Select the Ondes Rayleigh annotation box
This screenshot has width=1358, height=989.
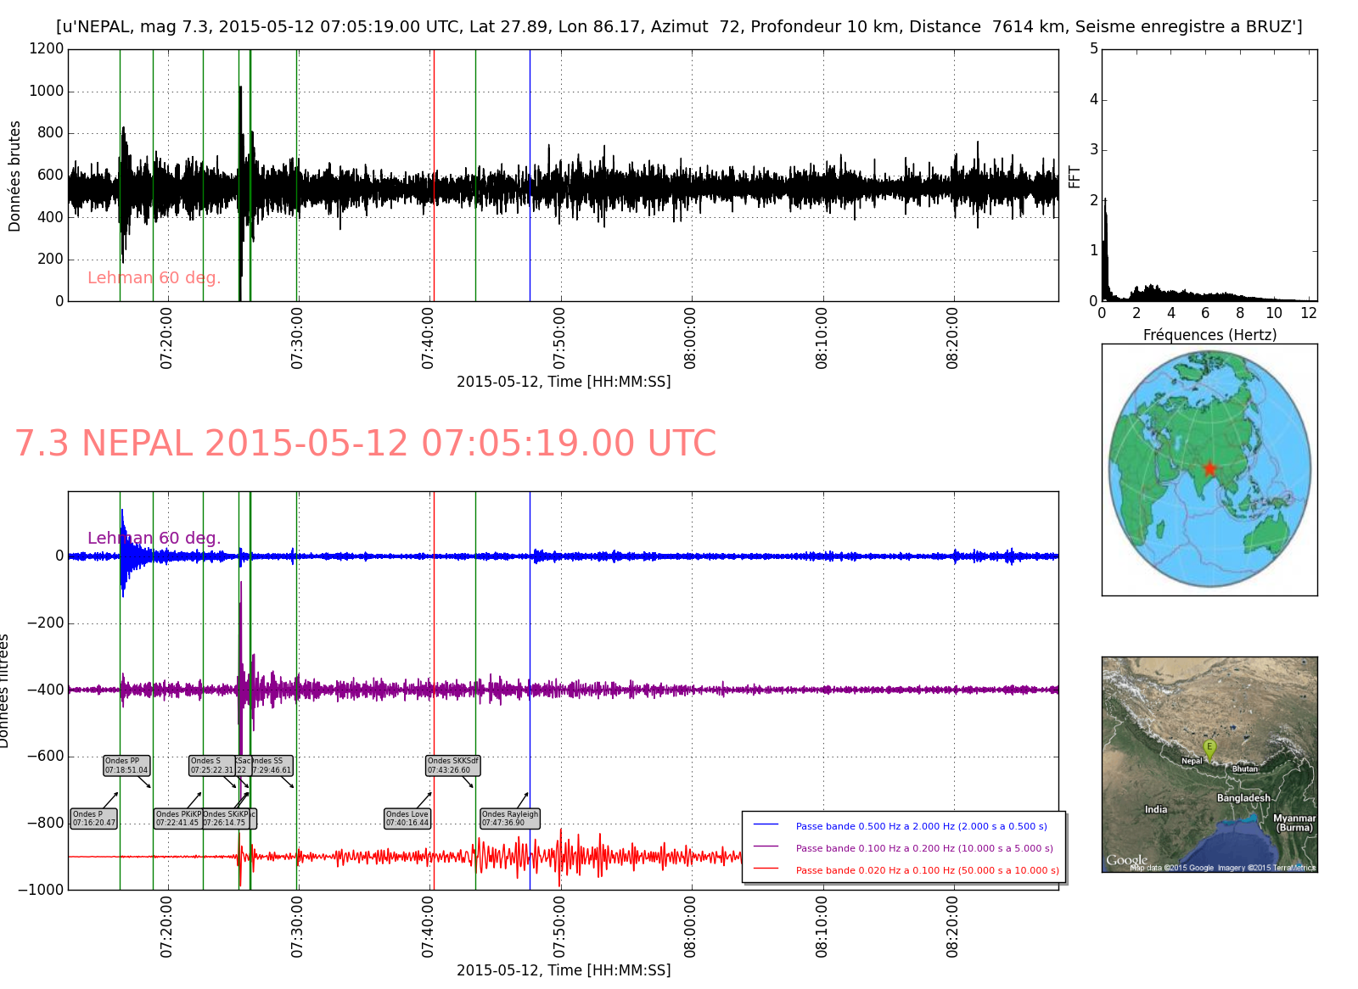510,819
